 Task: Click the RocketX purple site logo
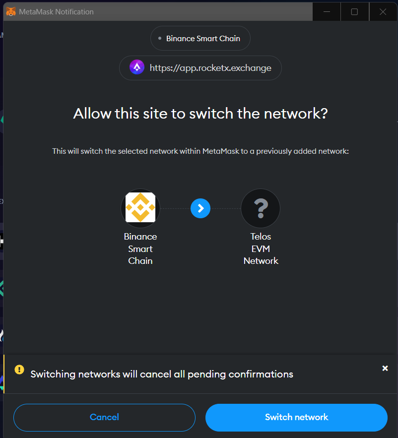pyautogui.click(x=137, y=67)
